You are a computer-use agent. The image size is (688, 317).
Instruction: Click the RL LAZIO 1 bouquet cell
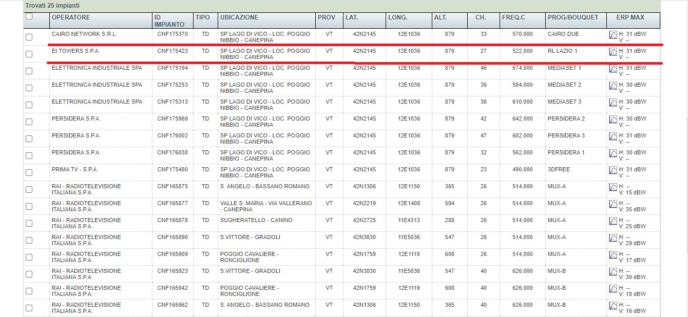pos(562,51)
